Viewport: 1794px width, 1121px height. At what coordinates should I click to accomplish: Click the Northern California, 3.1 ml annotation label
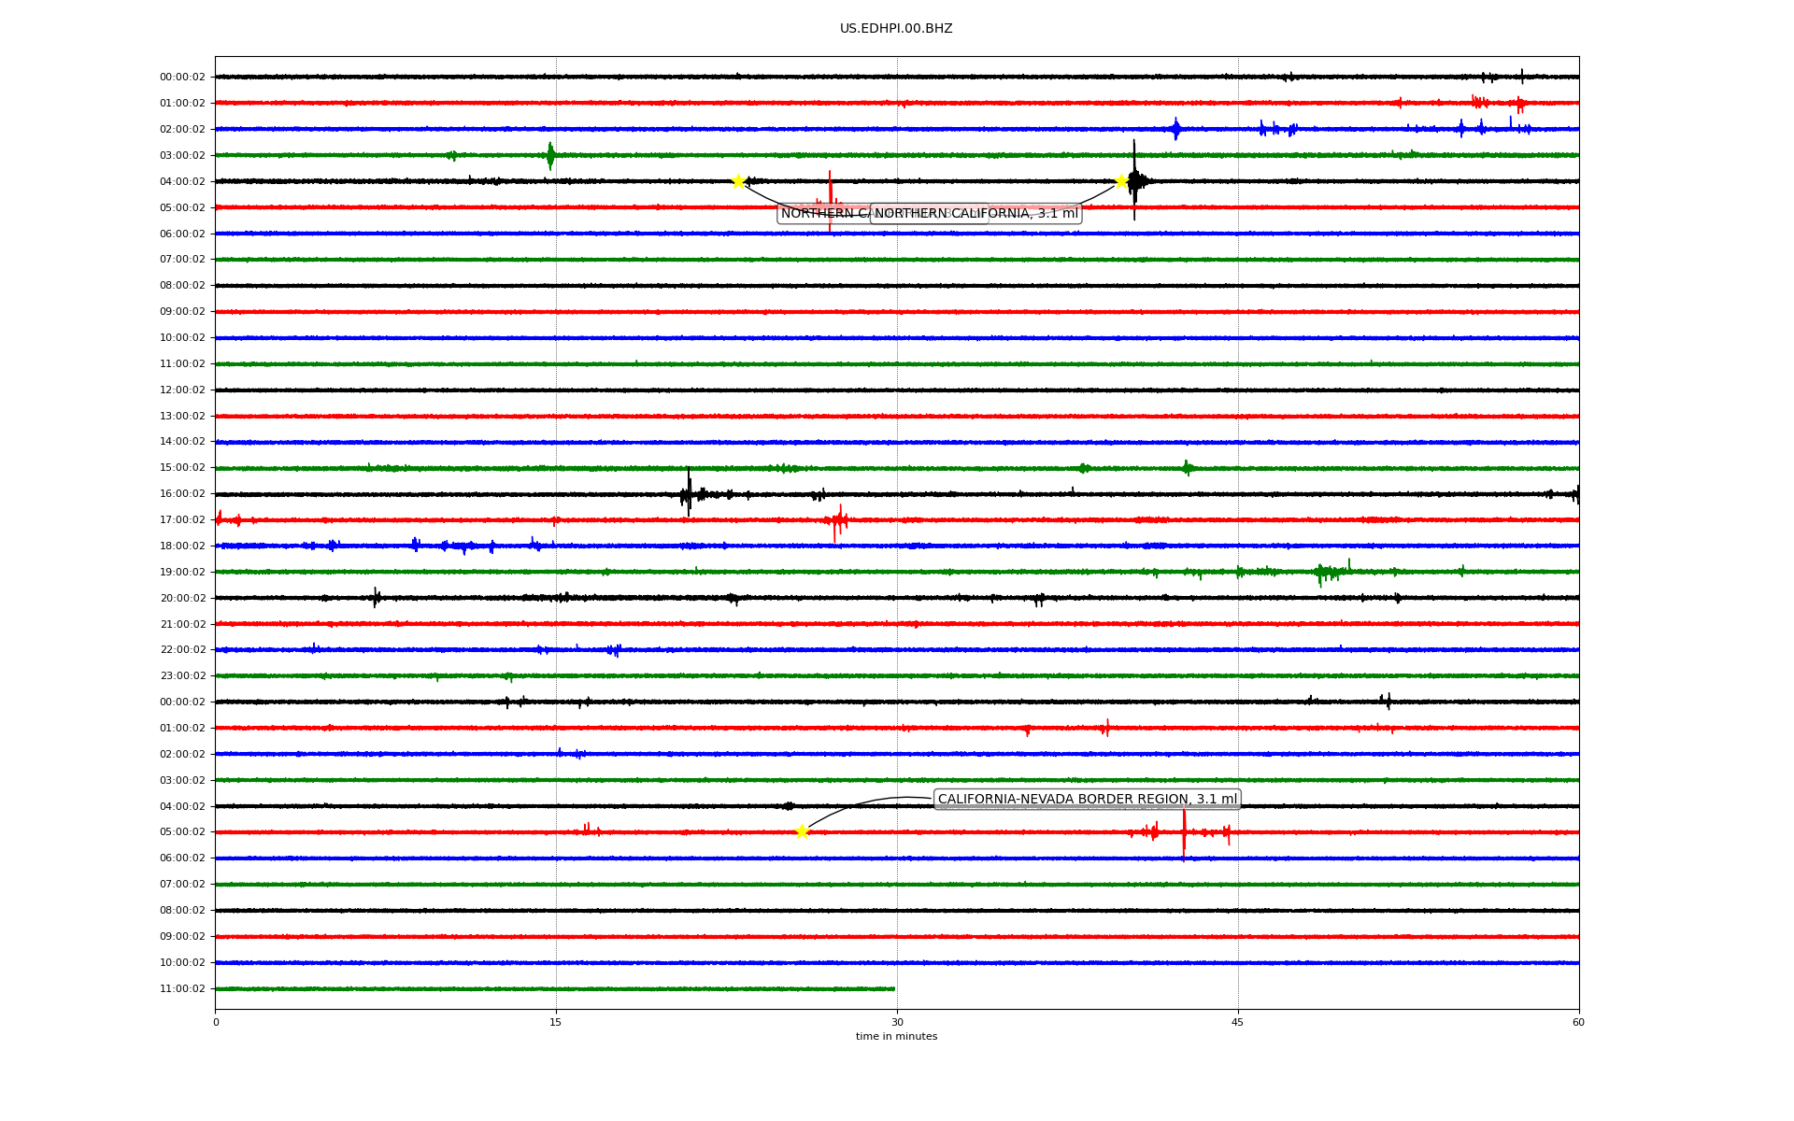[x=975, y=214]
